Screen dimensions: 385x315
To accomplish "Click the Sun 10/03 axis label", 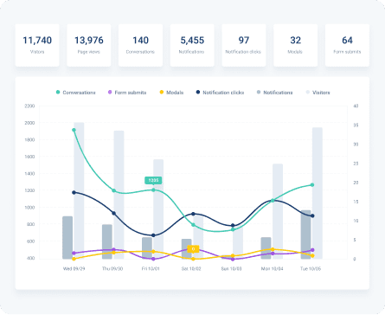I will (x=231, y=268).
